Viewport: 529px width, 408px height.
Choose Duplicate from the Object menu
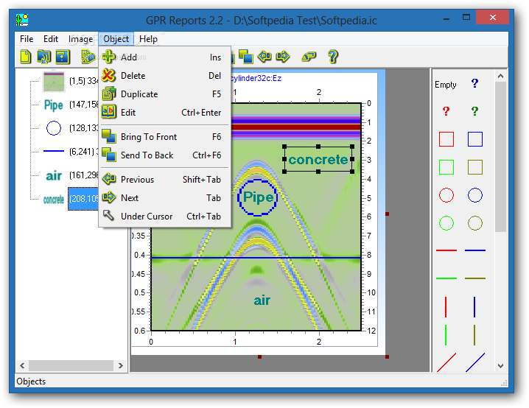pos(164,94)
